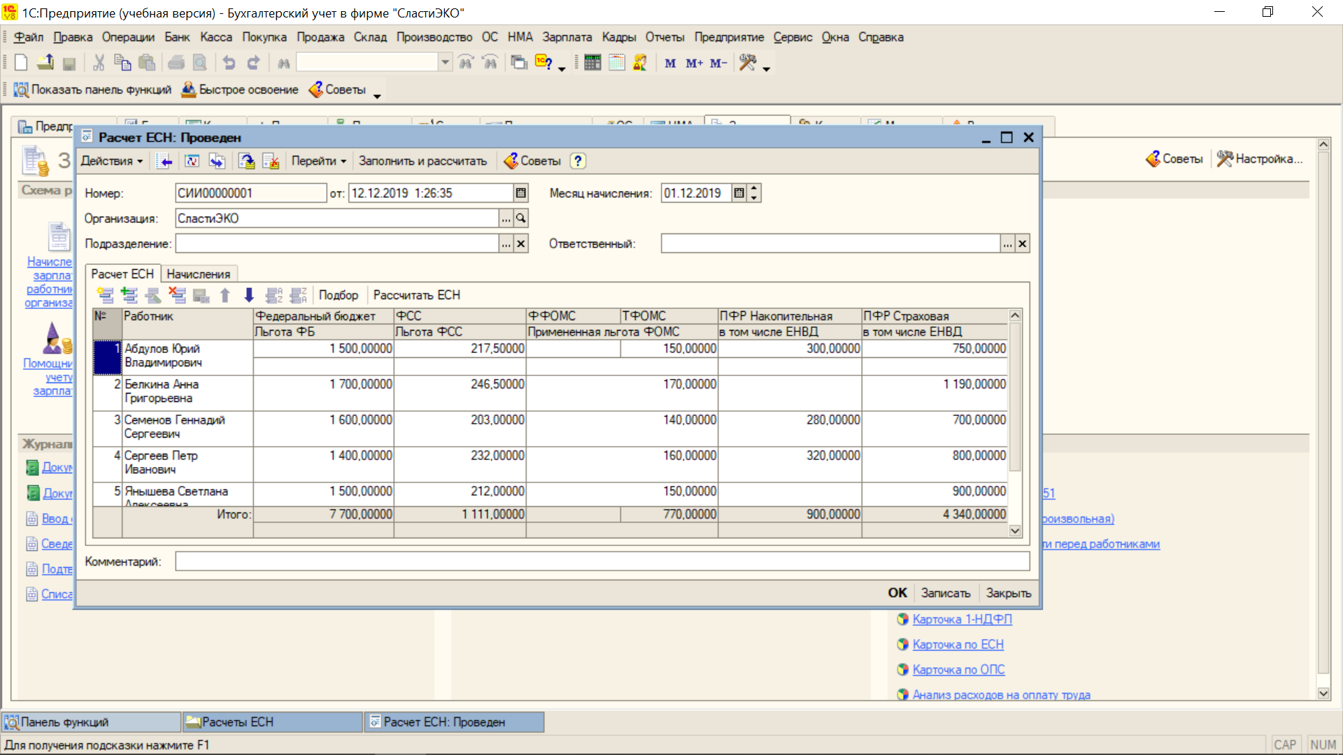
Task: Click the table's vertical scrollbar down arrow
Action: tap(1015, 531)
